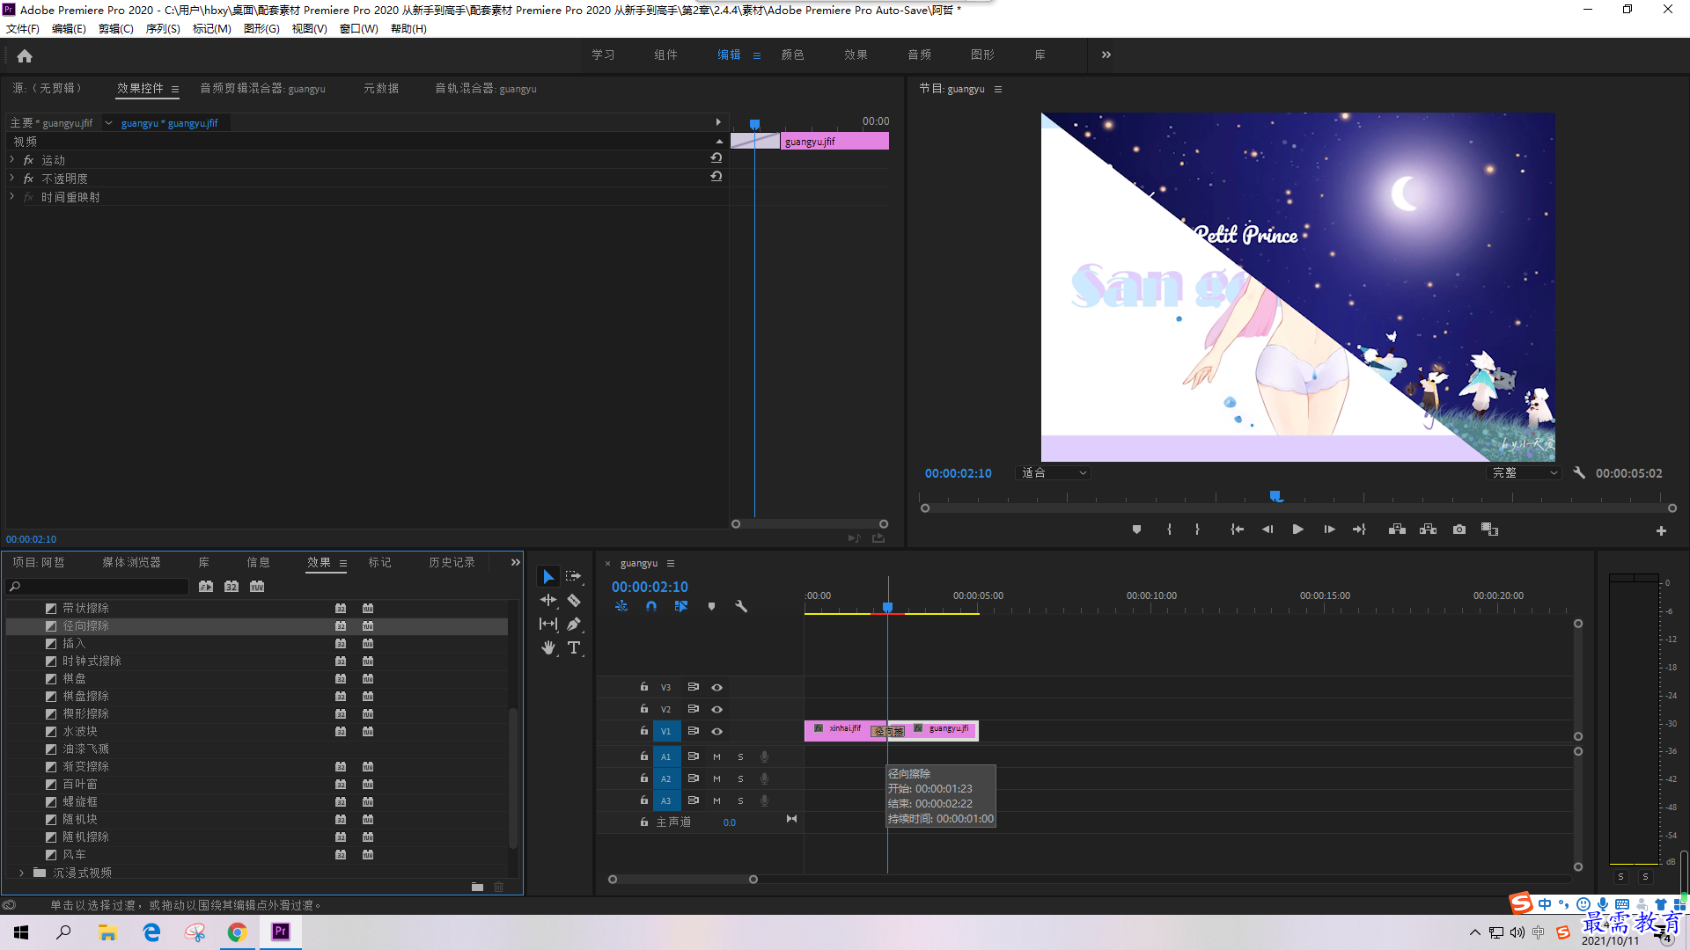Viewport: 1690px width, 950px height.
Task: Reset the Opacity effect parameters
Action: click(x=716, y=177)
